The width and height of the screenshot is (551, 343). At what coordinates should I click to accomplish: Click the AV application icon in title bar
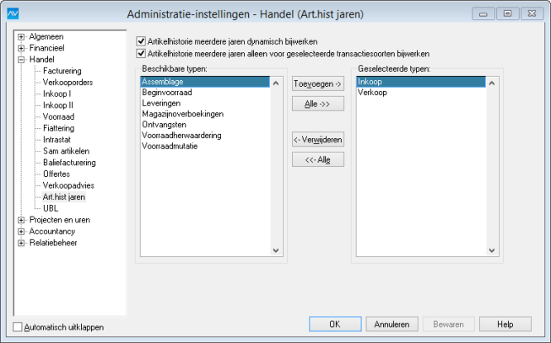coord(13,13)
